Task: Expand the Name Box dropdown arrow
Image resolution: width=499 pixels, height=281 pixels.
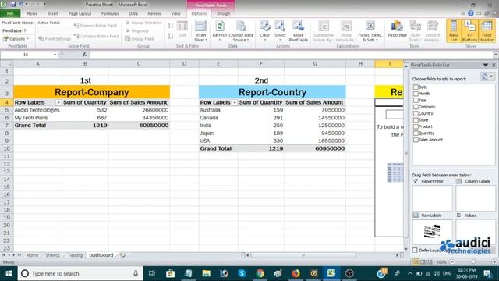Action: [x=55, y=55]
